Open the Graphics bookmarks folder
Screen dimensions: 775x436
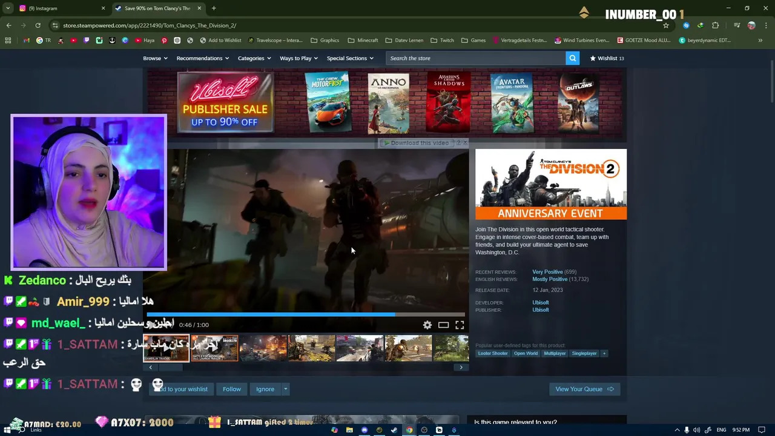[325, 41]
